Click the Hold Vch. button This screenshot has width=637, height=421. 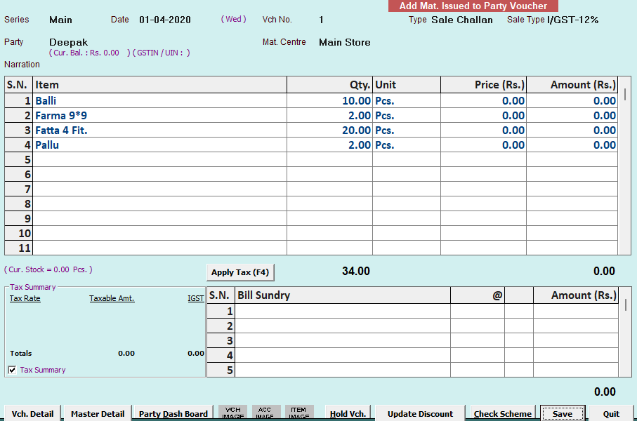tap(348, 414)
